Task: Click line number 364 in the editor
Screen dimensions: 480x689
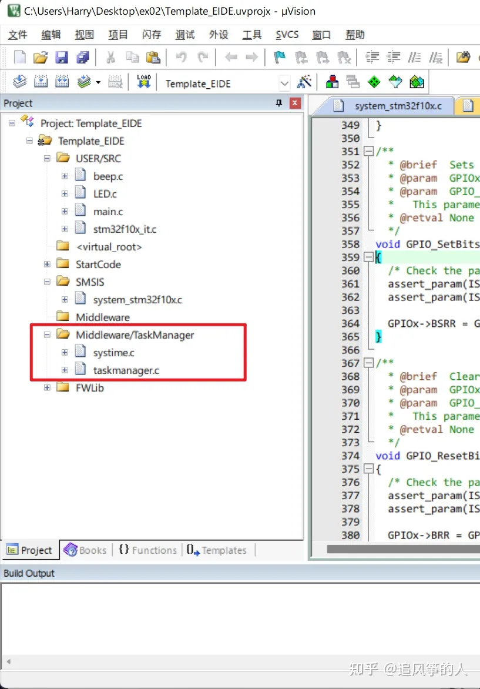Action: [x=350, y=323]
